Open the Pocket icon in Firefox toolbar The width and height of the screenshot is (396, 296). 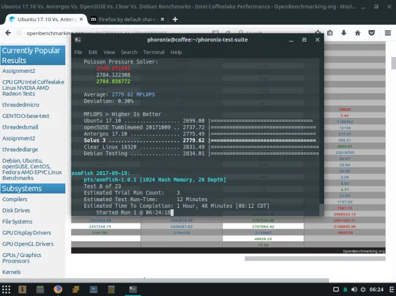pos(372,33)
